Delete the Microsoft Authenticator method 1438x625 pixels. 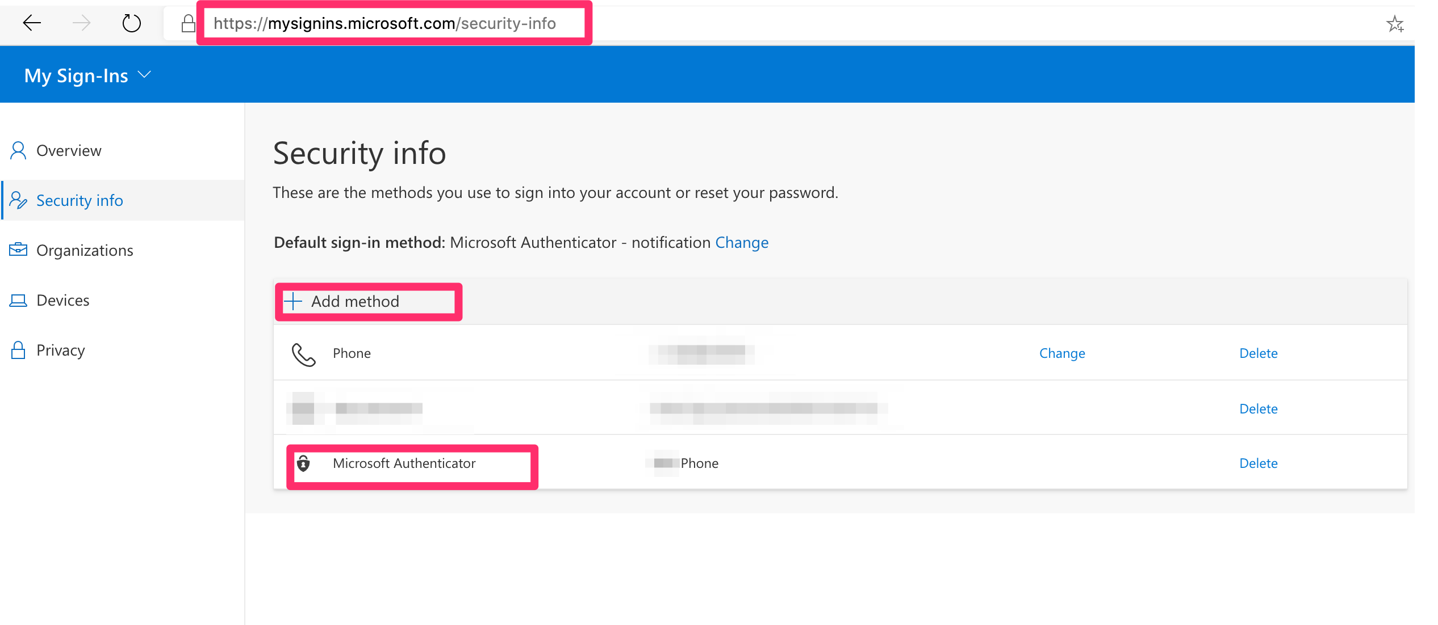[1258, 463]
